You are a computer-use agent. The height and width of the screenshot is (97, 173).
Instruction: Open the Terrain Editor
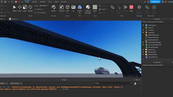54,8
